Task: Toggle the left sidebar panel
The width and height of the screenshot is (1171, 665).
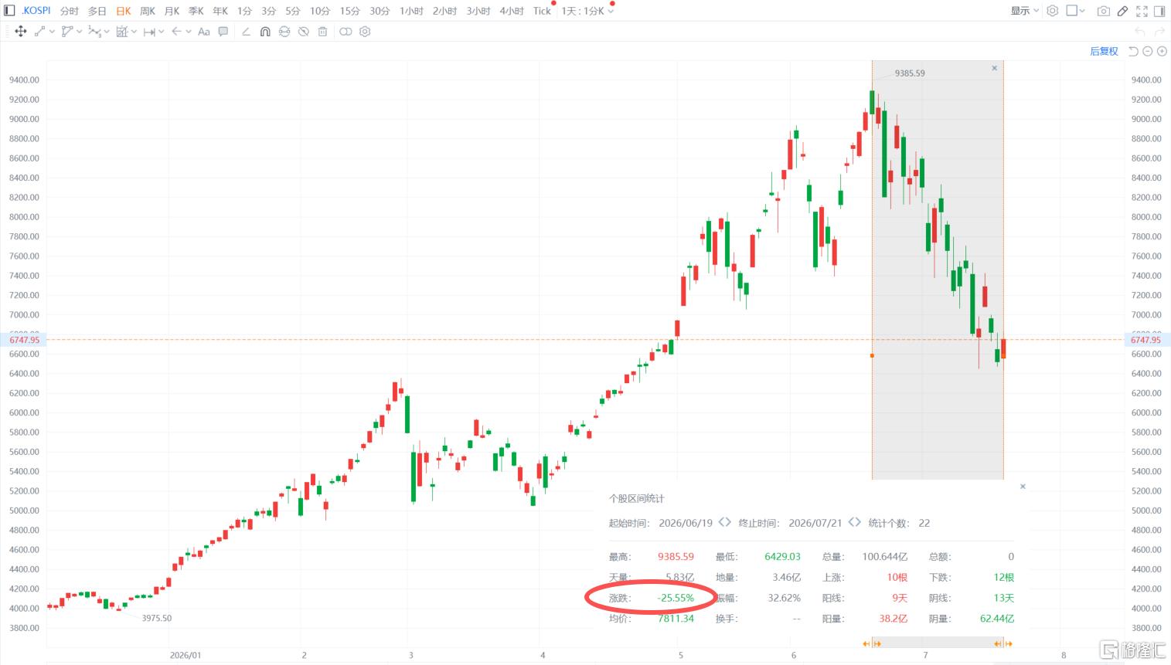Action: tap(9, 11)
